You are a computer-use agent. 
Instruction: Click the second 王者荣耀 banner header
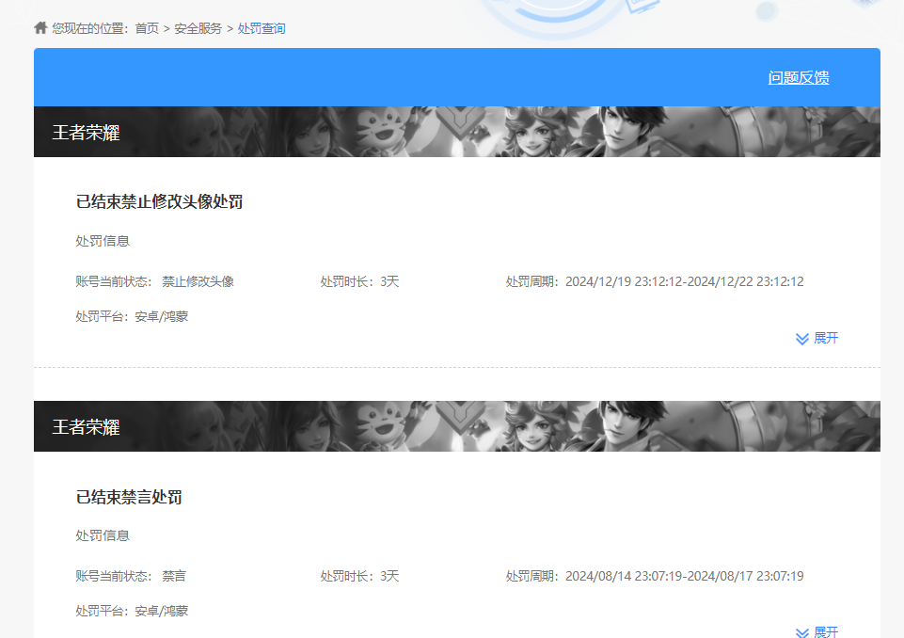(x=89, y=425)
